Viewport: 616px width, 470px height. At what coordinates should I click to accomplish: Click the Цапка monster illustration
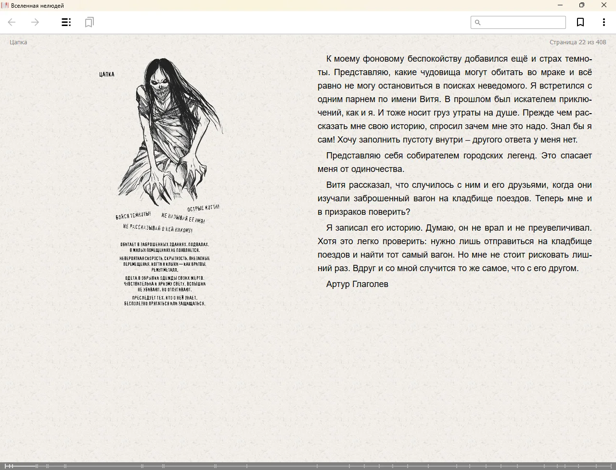point(168,130)
